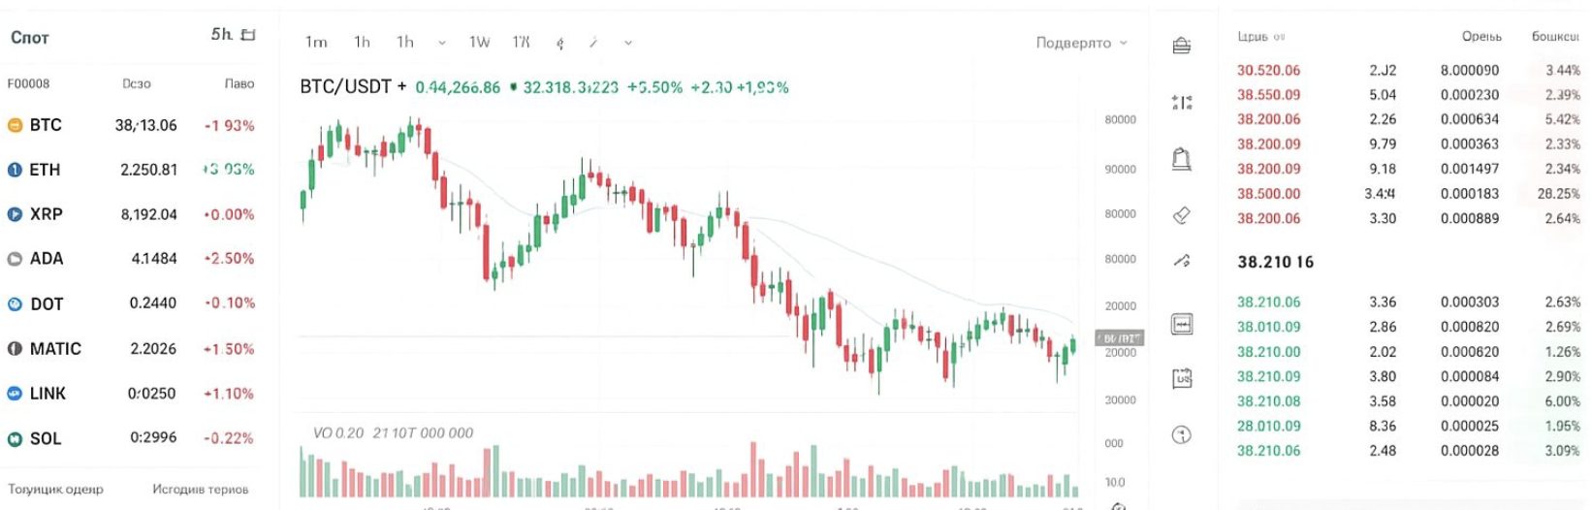Viewport: 1592px width, 510px height.
Task: Click the eraser icon in the right toolbar
Action: 1181,215
